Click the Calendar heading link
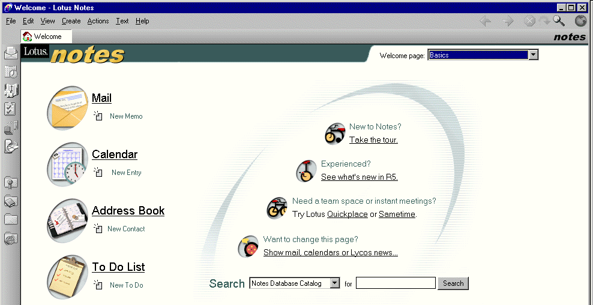The image size is (593, 305). (115, 155)
